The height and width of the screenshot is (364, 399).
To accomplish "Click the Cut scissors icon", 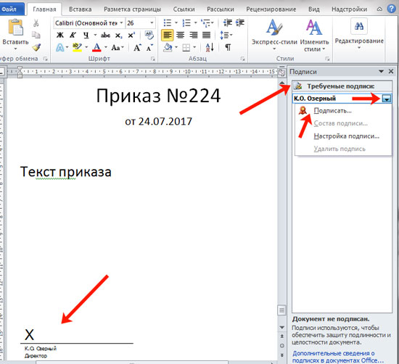I will pyautogui.click(x=36, y=23).
